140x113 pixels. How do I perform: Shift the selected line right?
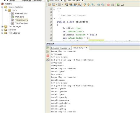103,5
